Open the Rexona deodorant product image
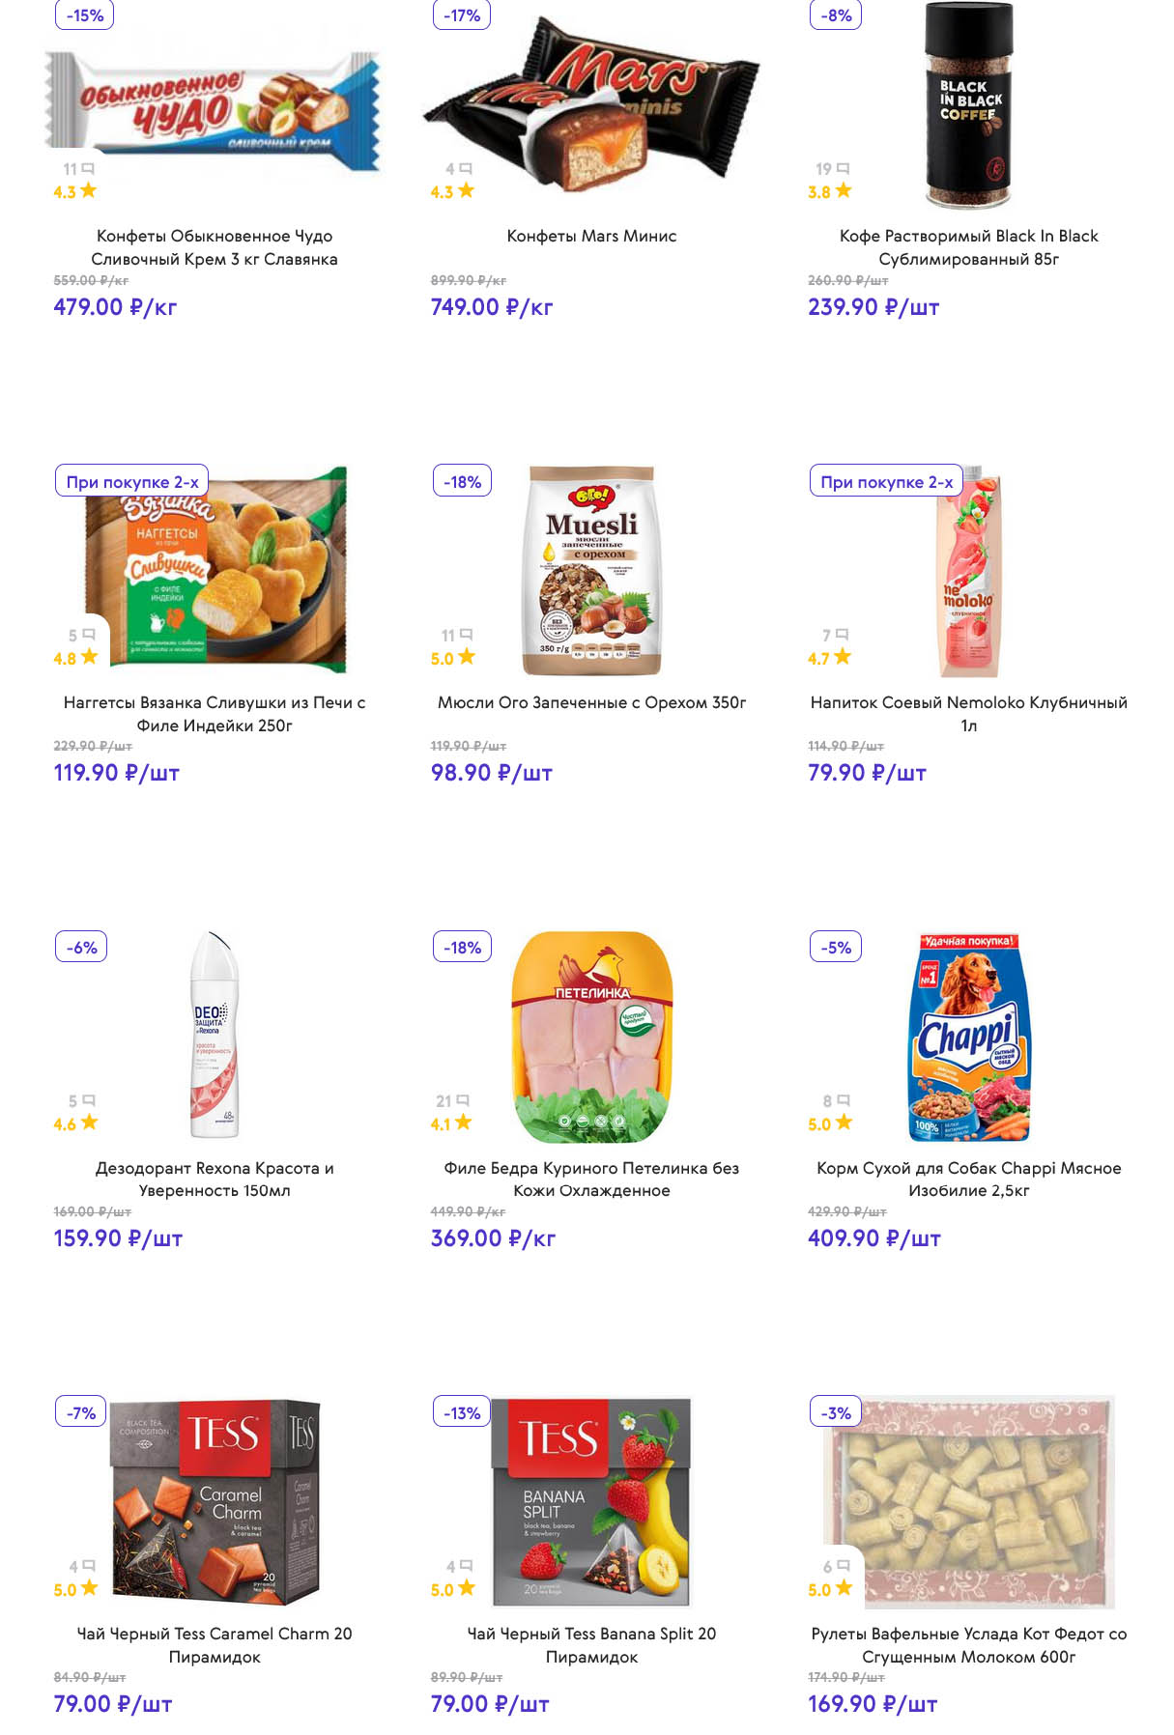This screenshot has height=1735, width=1174. click(214, 1034)
